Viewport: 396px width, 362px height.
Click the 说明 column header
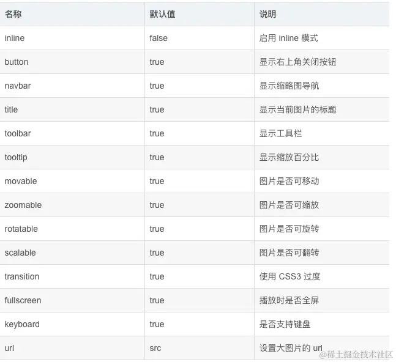coord(267,14)
